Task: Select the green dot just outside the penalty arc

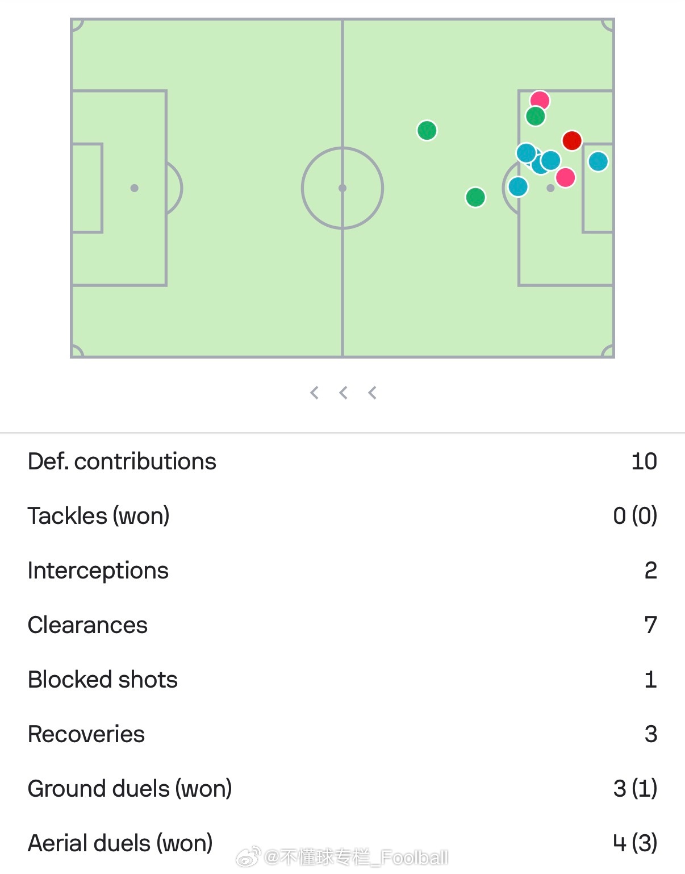Action: [475, 197]
